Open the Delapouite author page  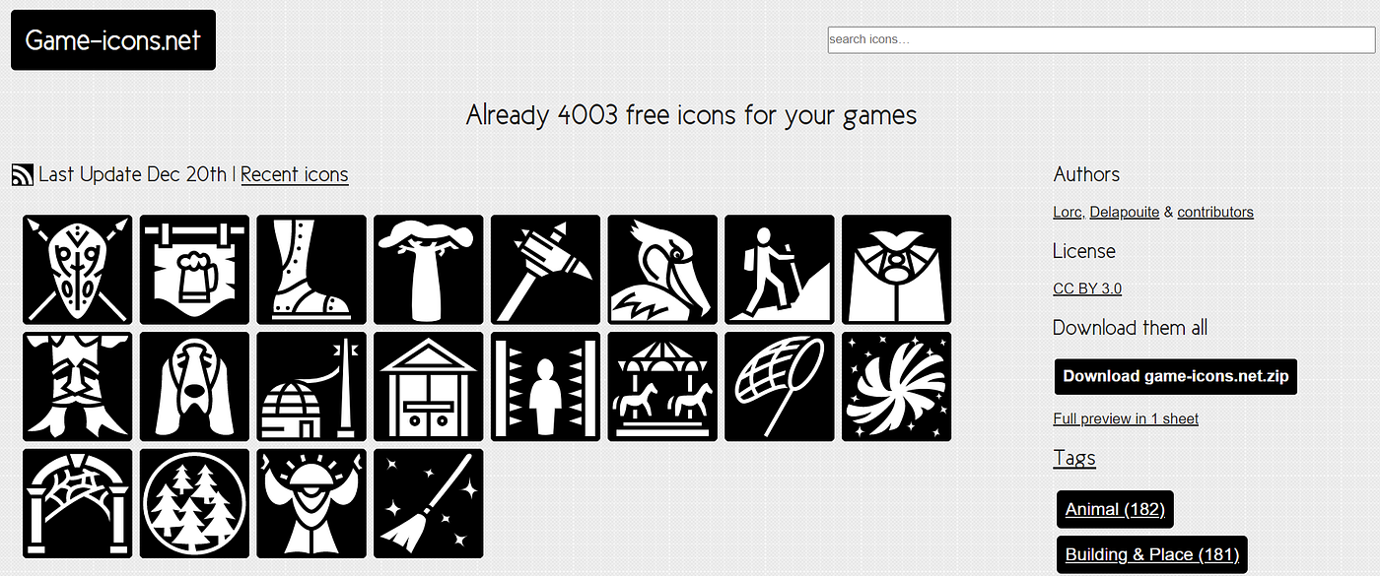pyautogui.click(x=1125, y=212)
